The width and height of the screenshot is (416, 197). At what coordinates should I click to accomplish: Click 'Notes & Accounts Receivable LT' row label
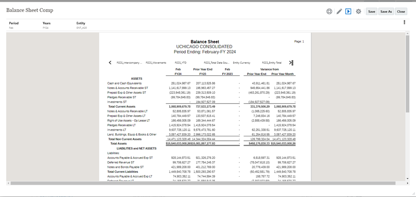[128, 111]
